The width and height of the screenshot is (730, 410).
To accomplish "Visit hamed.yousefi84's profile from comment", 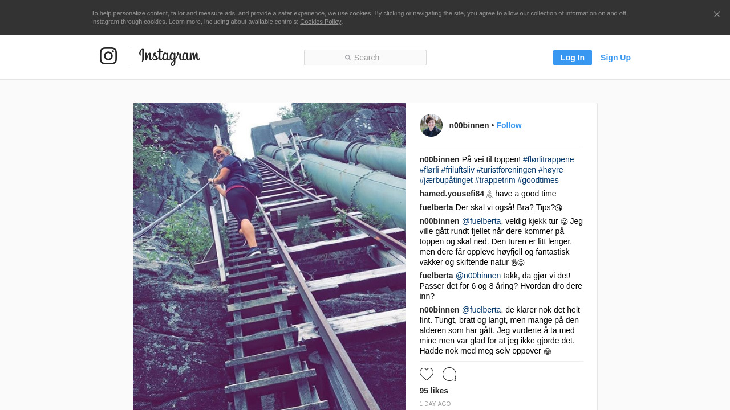I will point(452,194).
